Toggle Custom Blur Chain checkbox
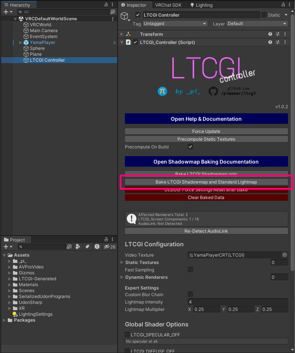Viewport: 295px width, 353px height. tap(190, 294)
